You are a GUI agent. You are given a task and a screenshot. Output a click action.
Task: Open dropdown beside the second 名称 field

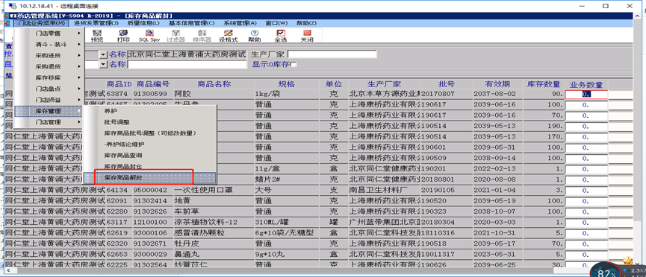tap(103, 65)
